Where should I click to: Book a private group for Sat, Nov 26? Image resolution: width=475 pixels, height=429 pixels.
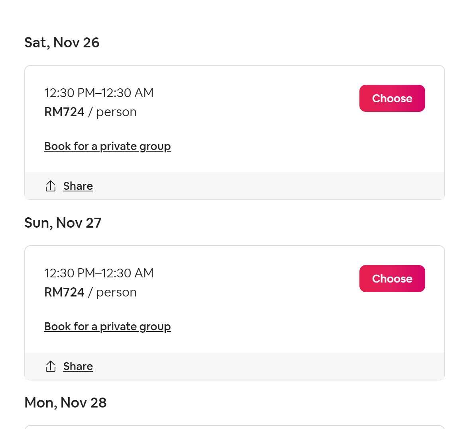point(108,146)
